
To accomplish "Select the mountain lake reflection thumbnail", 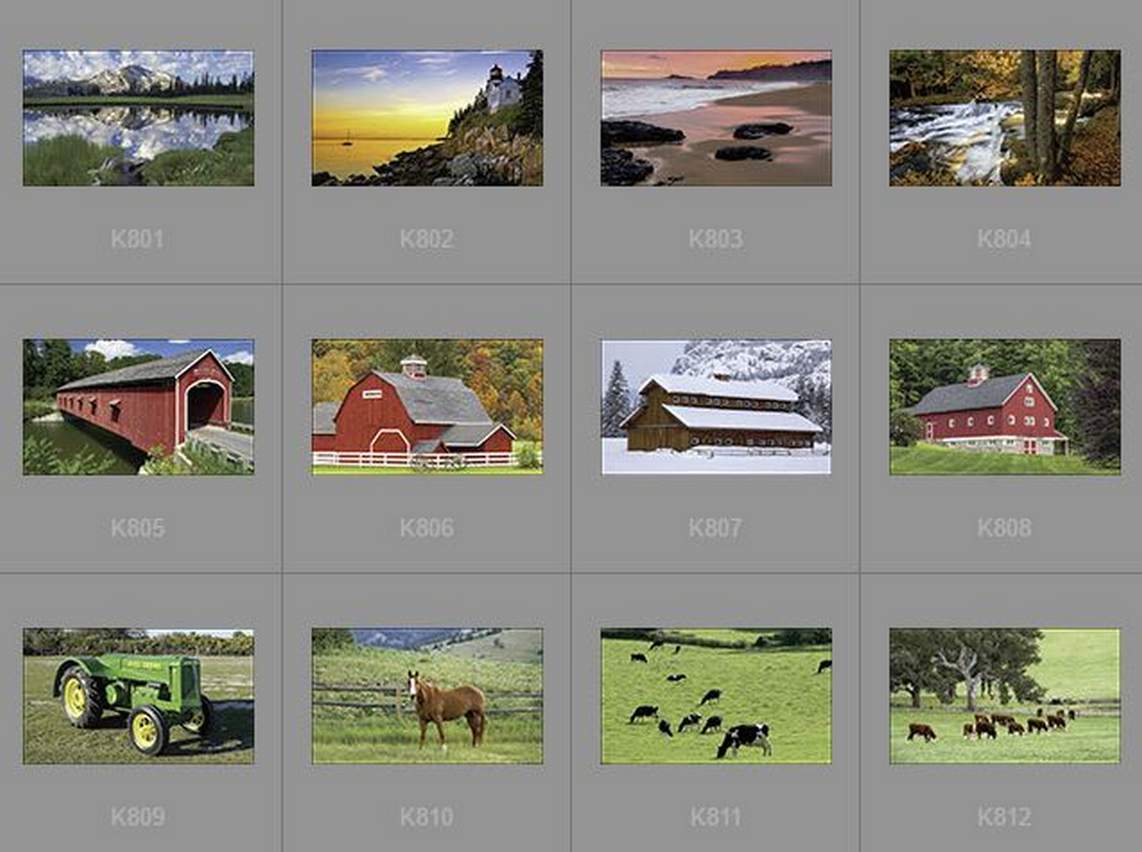I will point(138,118).
